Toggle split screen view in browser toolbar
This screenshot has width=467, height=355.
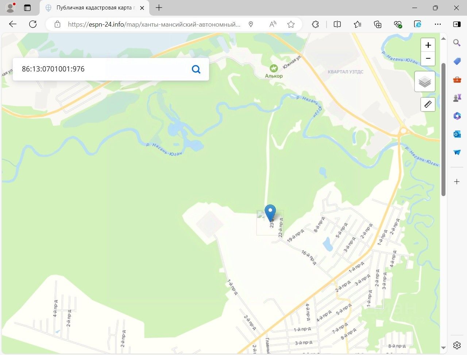(337, 24)
